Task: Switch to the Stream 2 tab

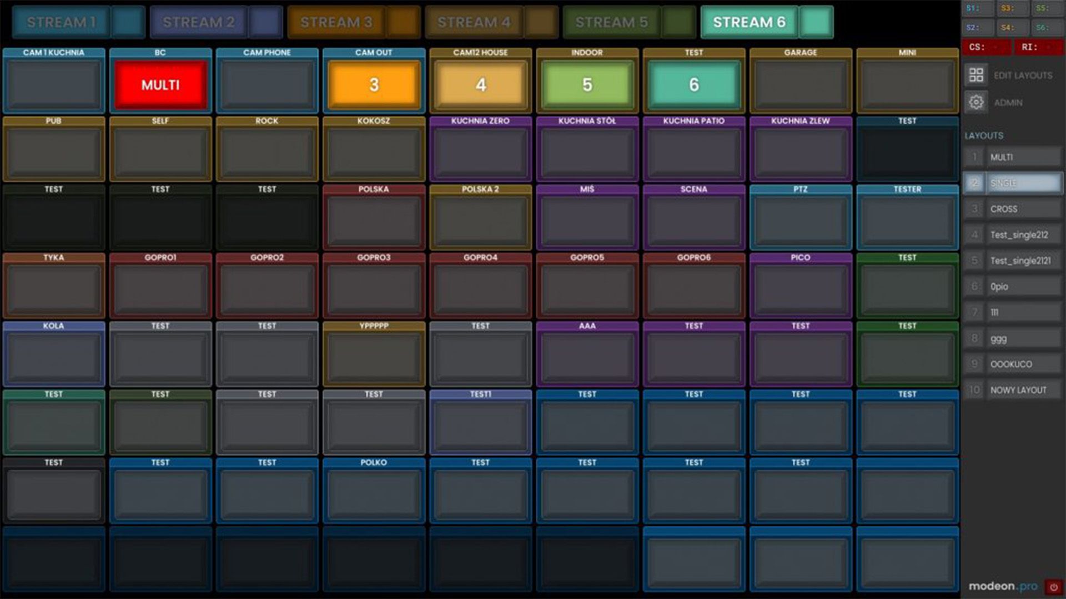Action: click(x=199, y=22)
